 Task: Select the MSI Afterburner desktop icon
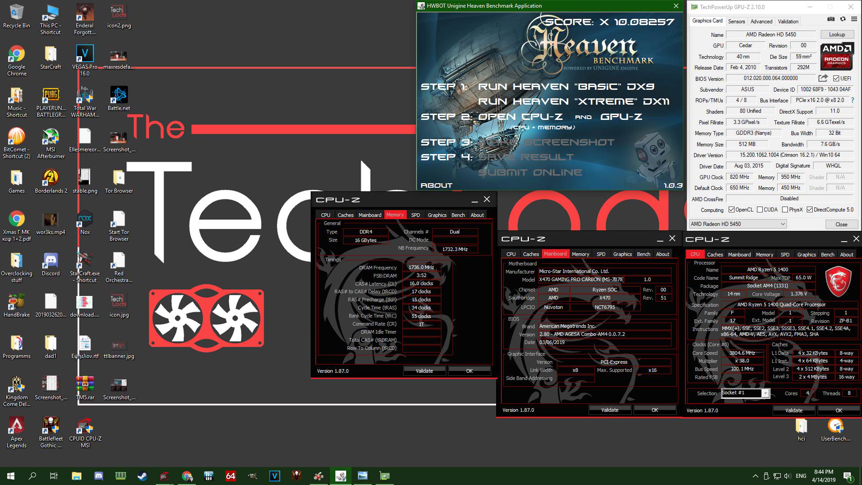click(51, 144)
